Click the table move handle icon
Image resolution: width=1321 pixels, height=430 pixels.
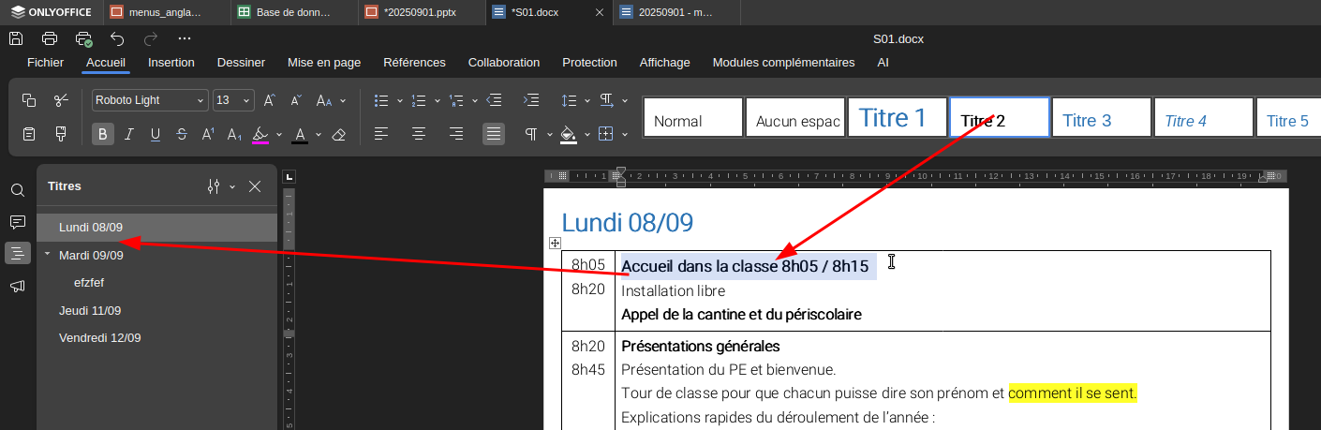(x=555, y=243)
